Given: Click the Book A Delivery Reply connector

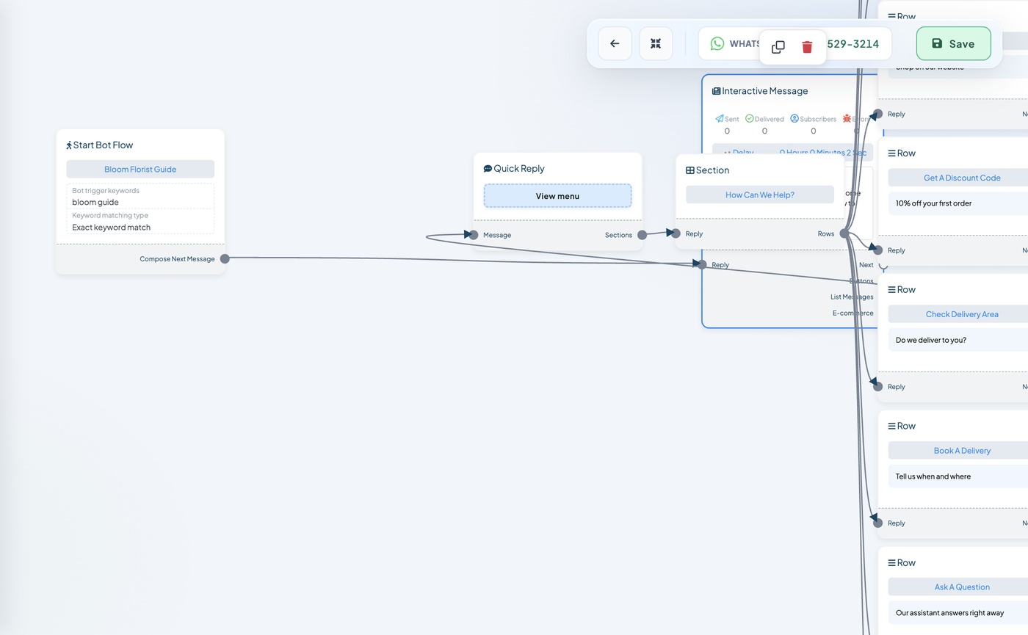Looking at the screenshot, I should (x=877, y=523).
